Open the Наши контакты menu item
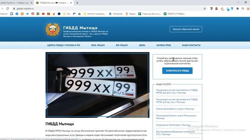This screenshot has height=140, width=250. 191,45
